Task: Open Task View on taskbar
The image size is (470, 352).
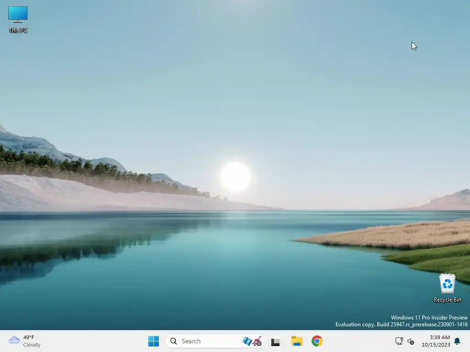Action: coord(276,341)
